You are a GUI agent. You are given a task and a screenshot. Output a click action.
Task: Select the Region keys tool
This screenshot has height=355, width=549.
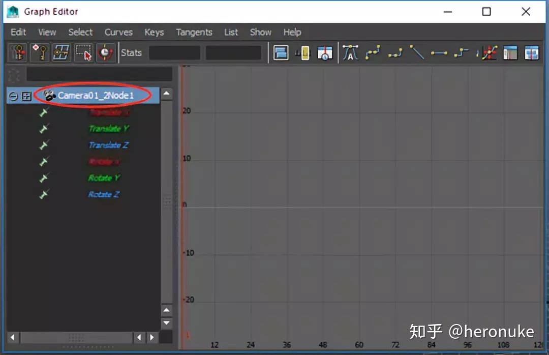coord(84,52)
